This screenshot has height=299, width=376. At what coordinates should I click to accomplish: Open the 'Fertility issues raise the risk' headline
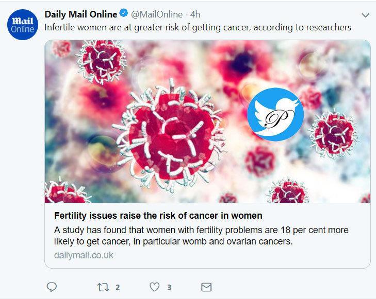[x=158, y=215]
